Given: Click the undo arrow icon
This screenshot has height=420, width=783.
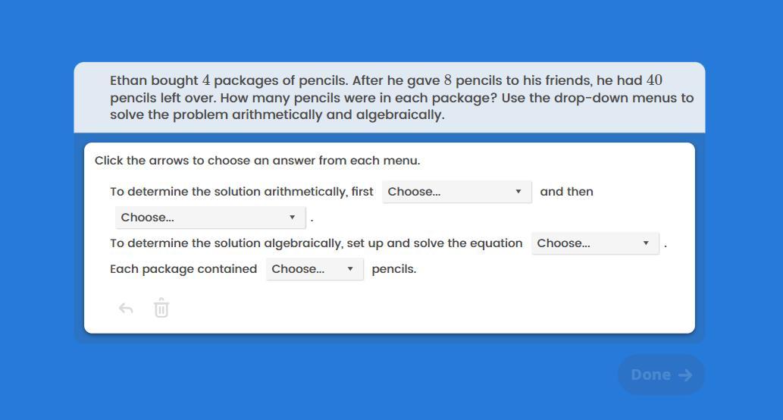Looking at the screenshot, I should pyautogui.click(x=126, y=309).
